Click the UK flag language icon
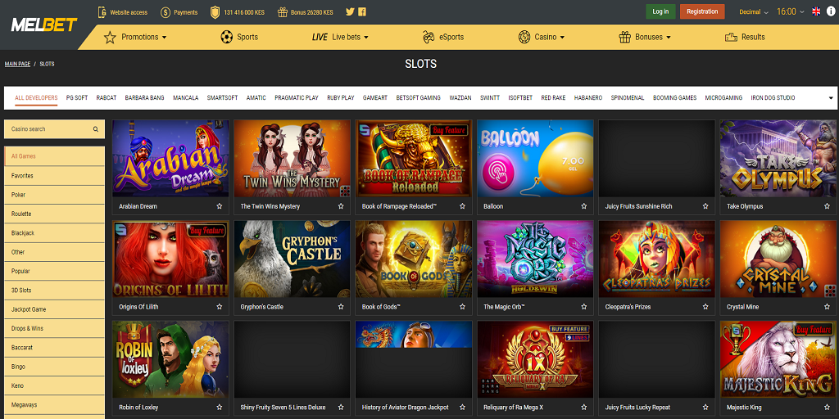This screenshot has height=419, width=839. [816, 11]
